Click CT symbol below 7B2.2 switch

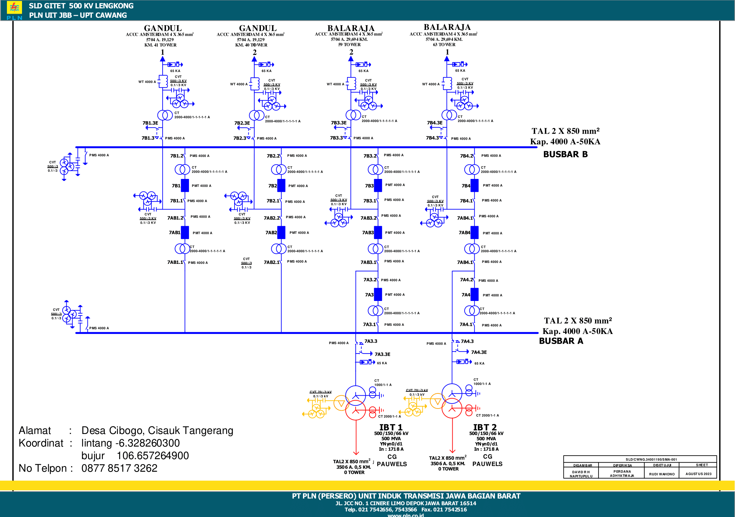(x=279, y=170)
